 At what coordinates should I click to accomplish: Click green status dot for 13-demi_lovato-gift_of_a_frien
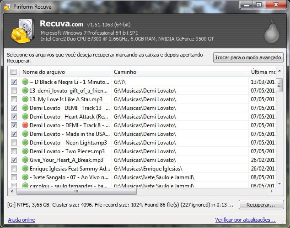point(25,90)
